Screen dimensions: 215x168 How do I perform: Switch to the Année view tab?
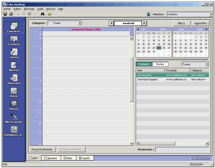(x=85, y=158)
